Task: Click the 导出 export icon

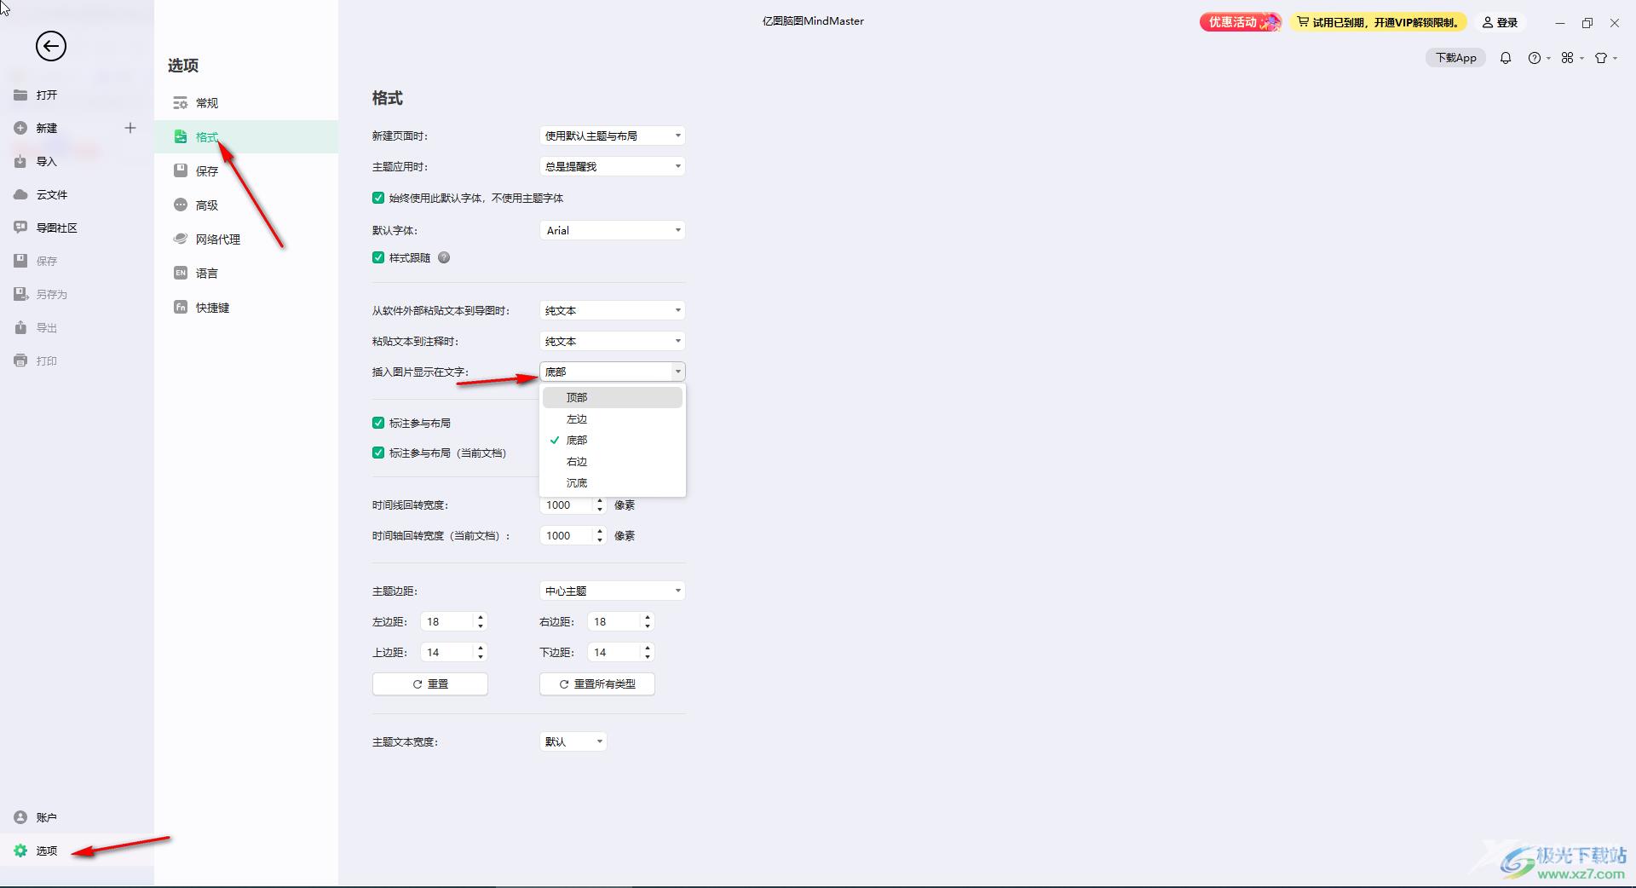Action: point(20,327)
